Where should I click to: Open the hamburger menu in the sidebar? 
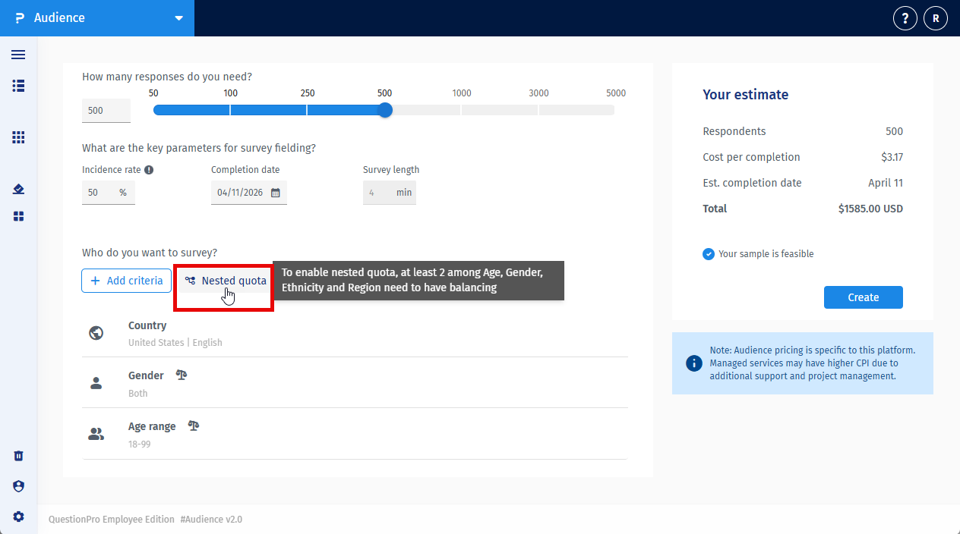[18, 55]
